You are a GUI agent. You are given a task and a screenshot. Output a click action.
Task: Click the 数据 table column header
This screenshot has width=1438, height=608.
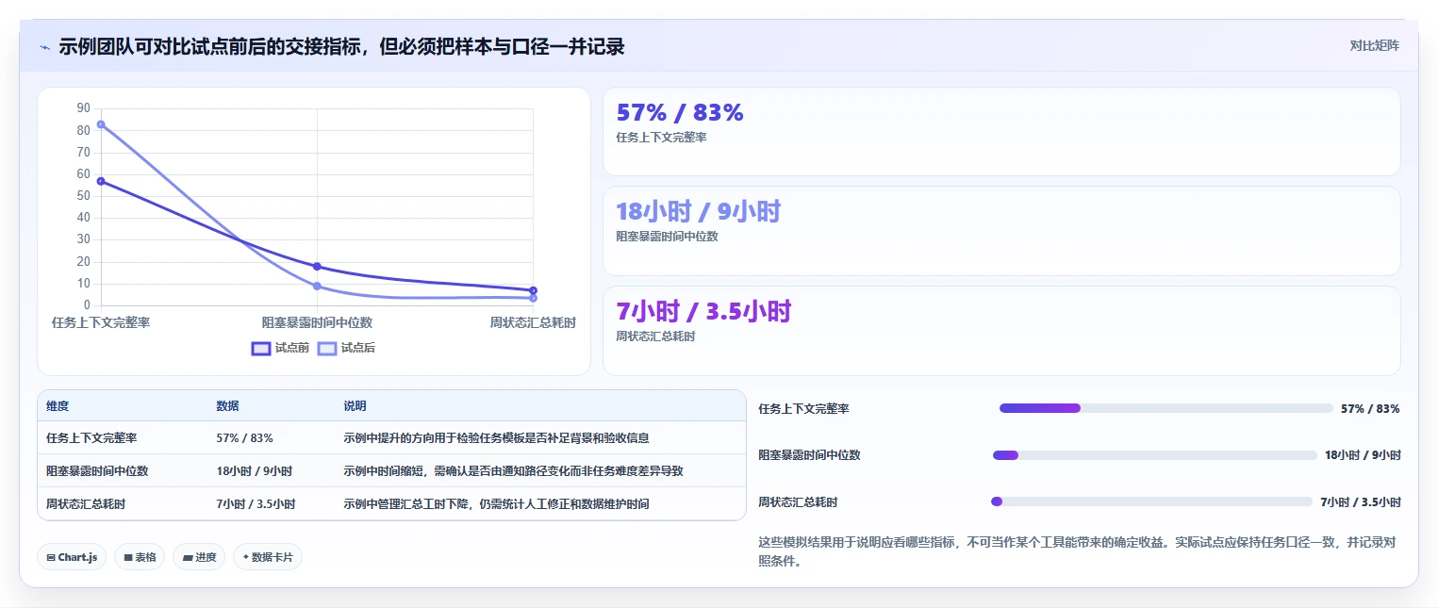pos(227,406)
